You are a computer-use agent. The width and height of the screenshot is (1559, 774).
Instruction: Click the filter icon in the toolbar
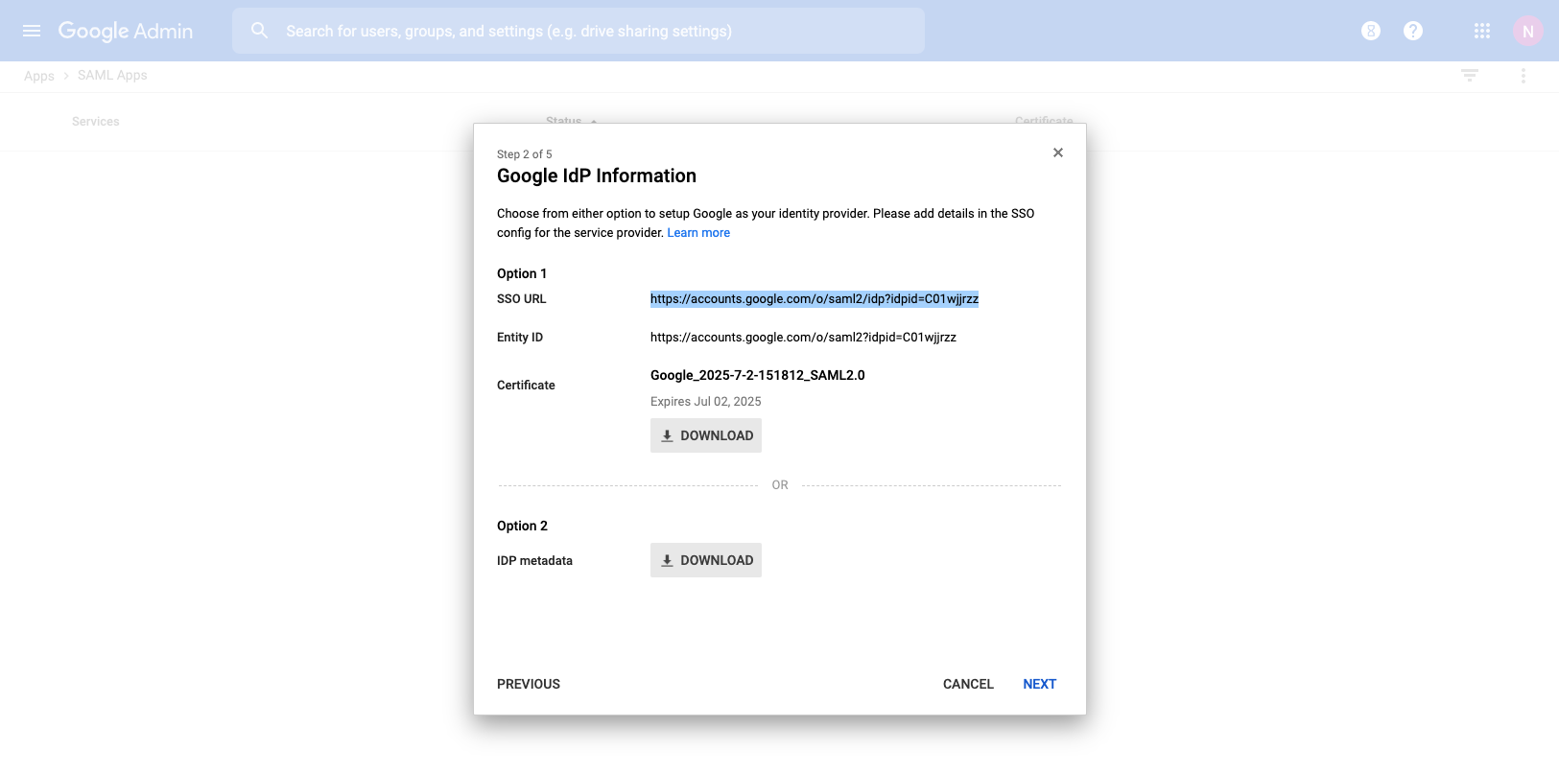tap(1469, 75)
